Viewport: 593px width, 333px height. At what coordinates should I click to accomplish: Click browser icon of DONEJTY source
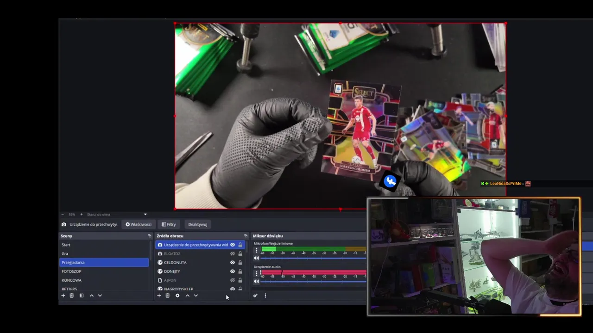(x=160, y=271)
